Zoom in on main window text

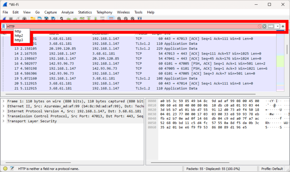pos(119,19)
